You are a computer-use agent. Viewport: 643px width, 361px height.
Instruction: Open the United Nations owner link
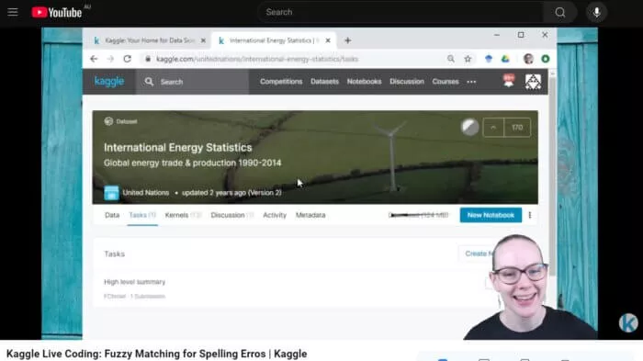145,192
